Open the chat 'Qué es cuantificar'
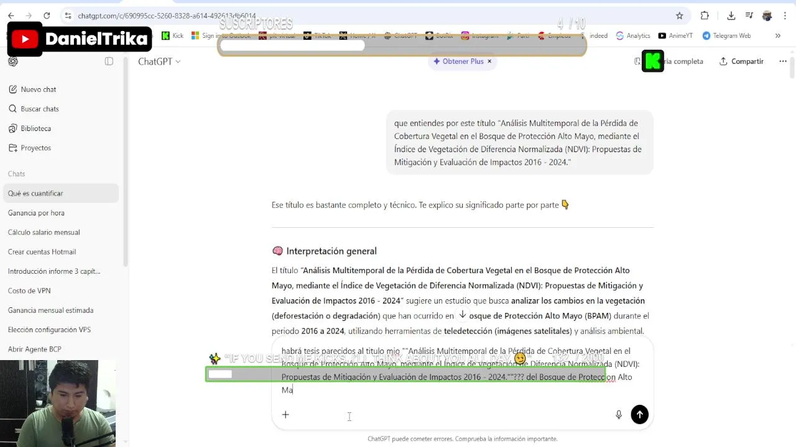This screenshot has height=447, width=796. 60,193
